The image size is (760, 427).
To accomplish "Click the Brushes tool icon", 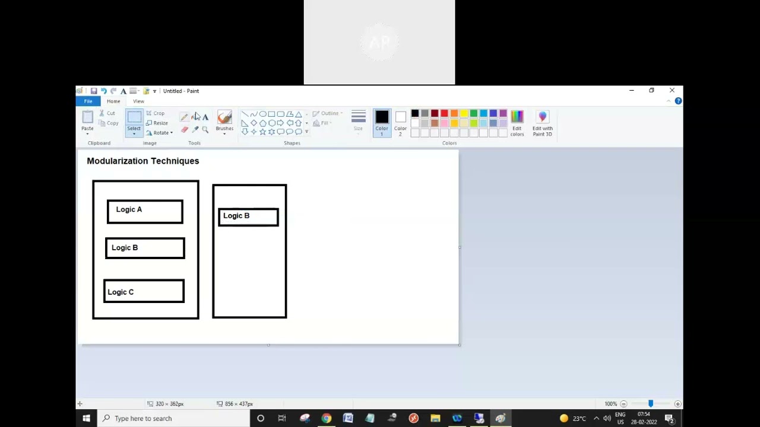I will tap(224, 117).
